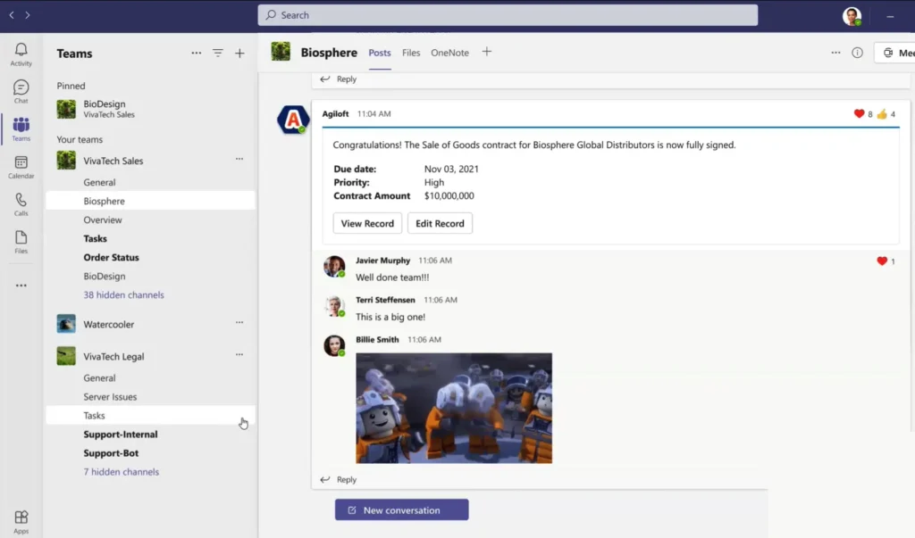
Task: Open VivaTech Sales more options ellipsis
Action: [x=239, y=159]
